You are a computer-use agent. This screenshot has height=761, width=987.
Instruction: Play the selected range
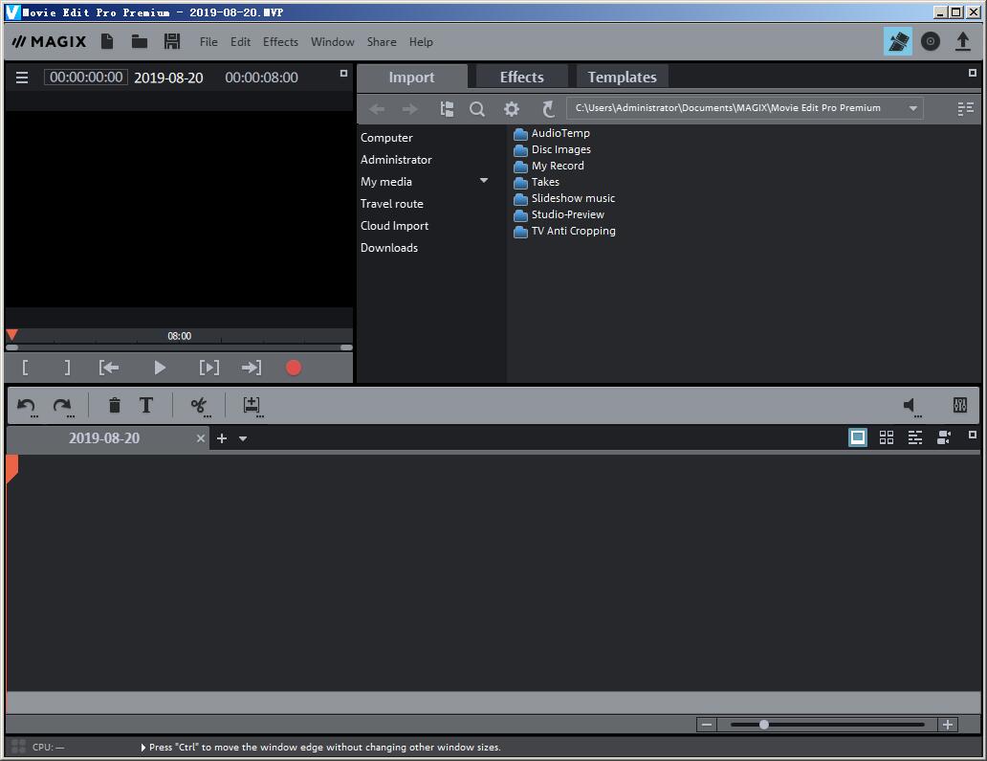click(209, 368)
